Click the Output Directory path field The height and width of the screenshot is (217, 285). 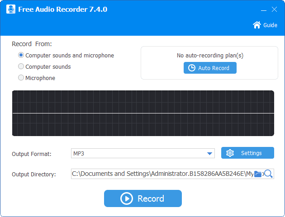coord(161,174)
